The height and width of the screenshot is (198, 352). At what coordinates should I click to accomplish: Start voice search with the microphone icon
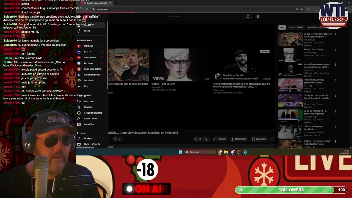[x=258, y=16]
